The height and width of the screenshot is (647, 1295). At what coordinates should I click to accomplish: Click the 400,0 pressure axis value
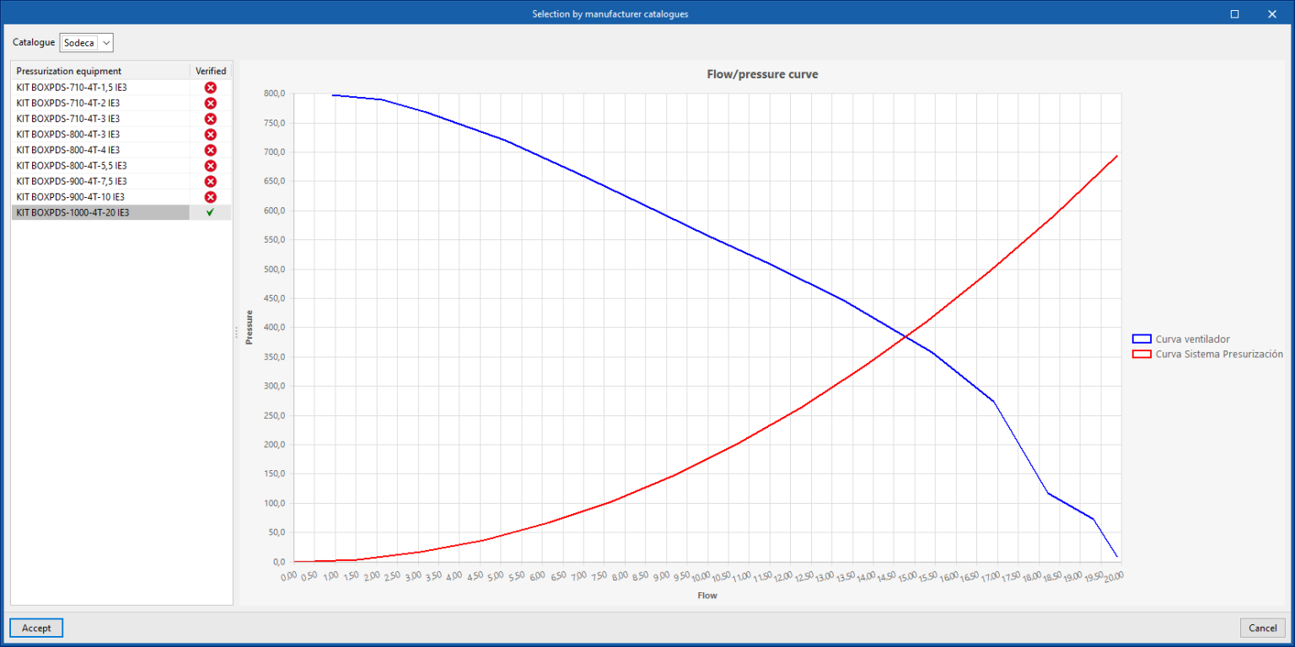(275, 328)
